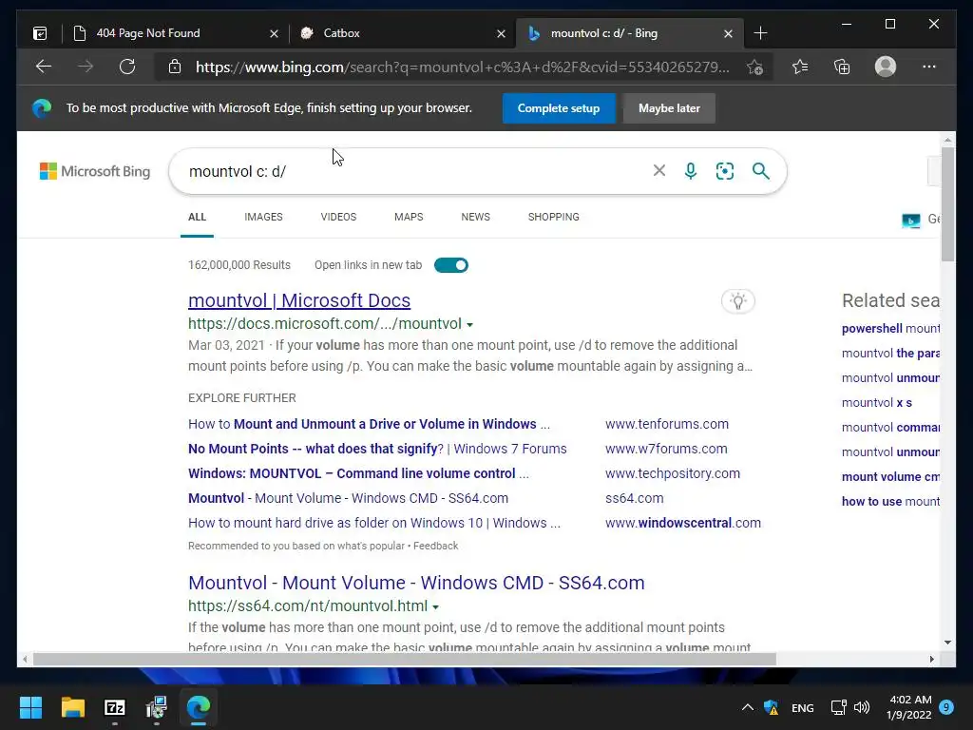View site information lock icon
973x730 pixels.
[175, 67]
